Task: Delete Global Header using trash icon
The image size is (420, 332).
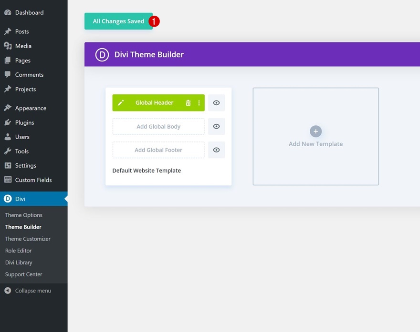Action: [x=189, y=102]
